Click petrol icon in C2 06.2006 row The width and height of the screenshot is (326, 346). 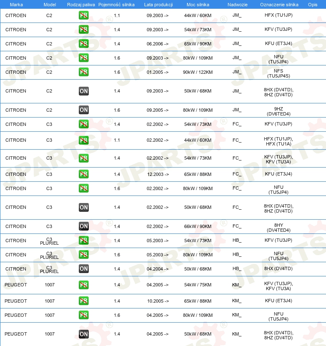pyautogui.click(x=84, y=44)
